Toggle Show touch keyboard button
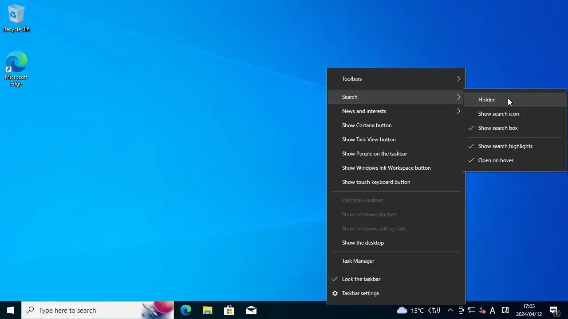Viewport: 568px width, 319px height. (396, 182)
